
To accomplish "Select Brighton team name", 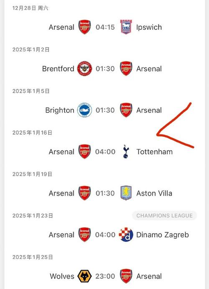I will tap(60, 110).
